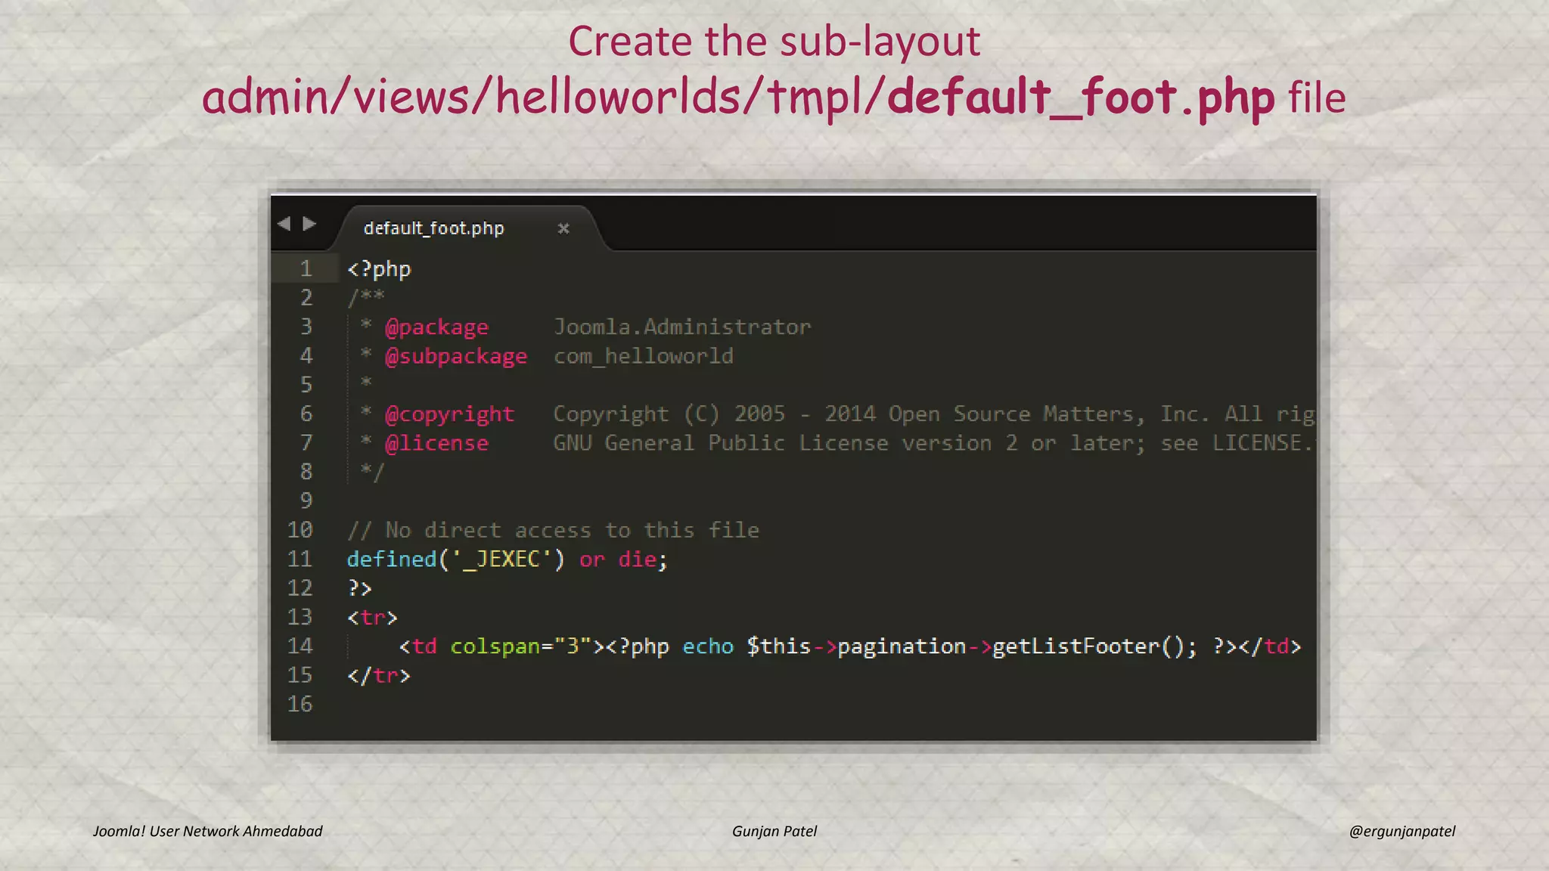The width and height of the screenshot is (1549, 871).
Task: Click the colspan attribute in code
Action: point(495,646)
